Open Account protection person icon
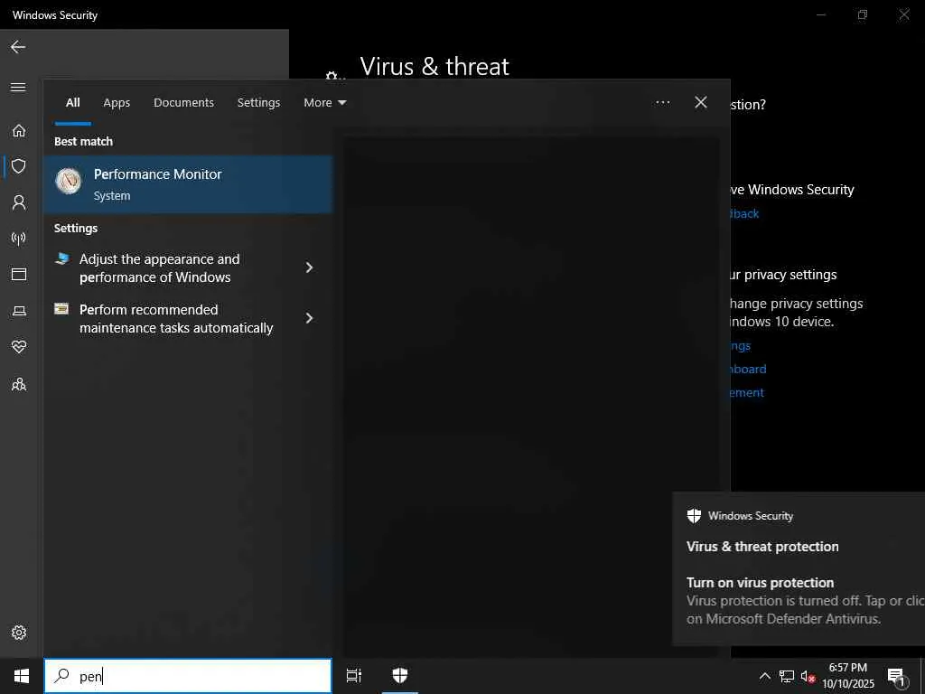 [x=19, y=203]
